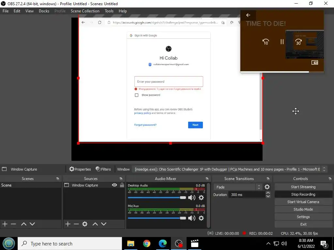This screenshot has height=250, width=334.
Task: Open source Filters
Action: pyautogui.click(x=103, y=169)
